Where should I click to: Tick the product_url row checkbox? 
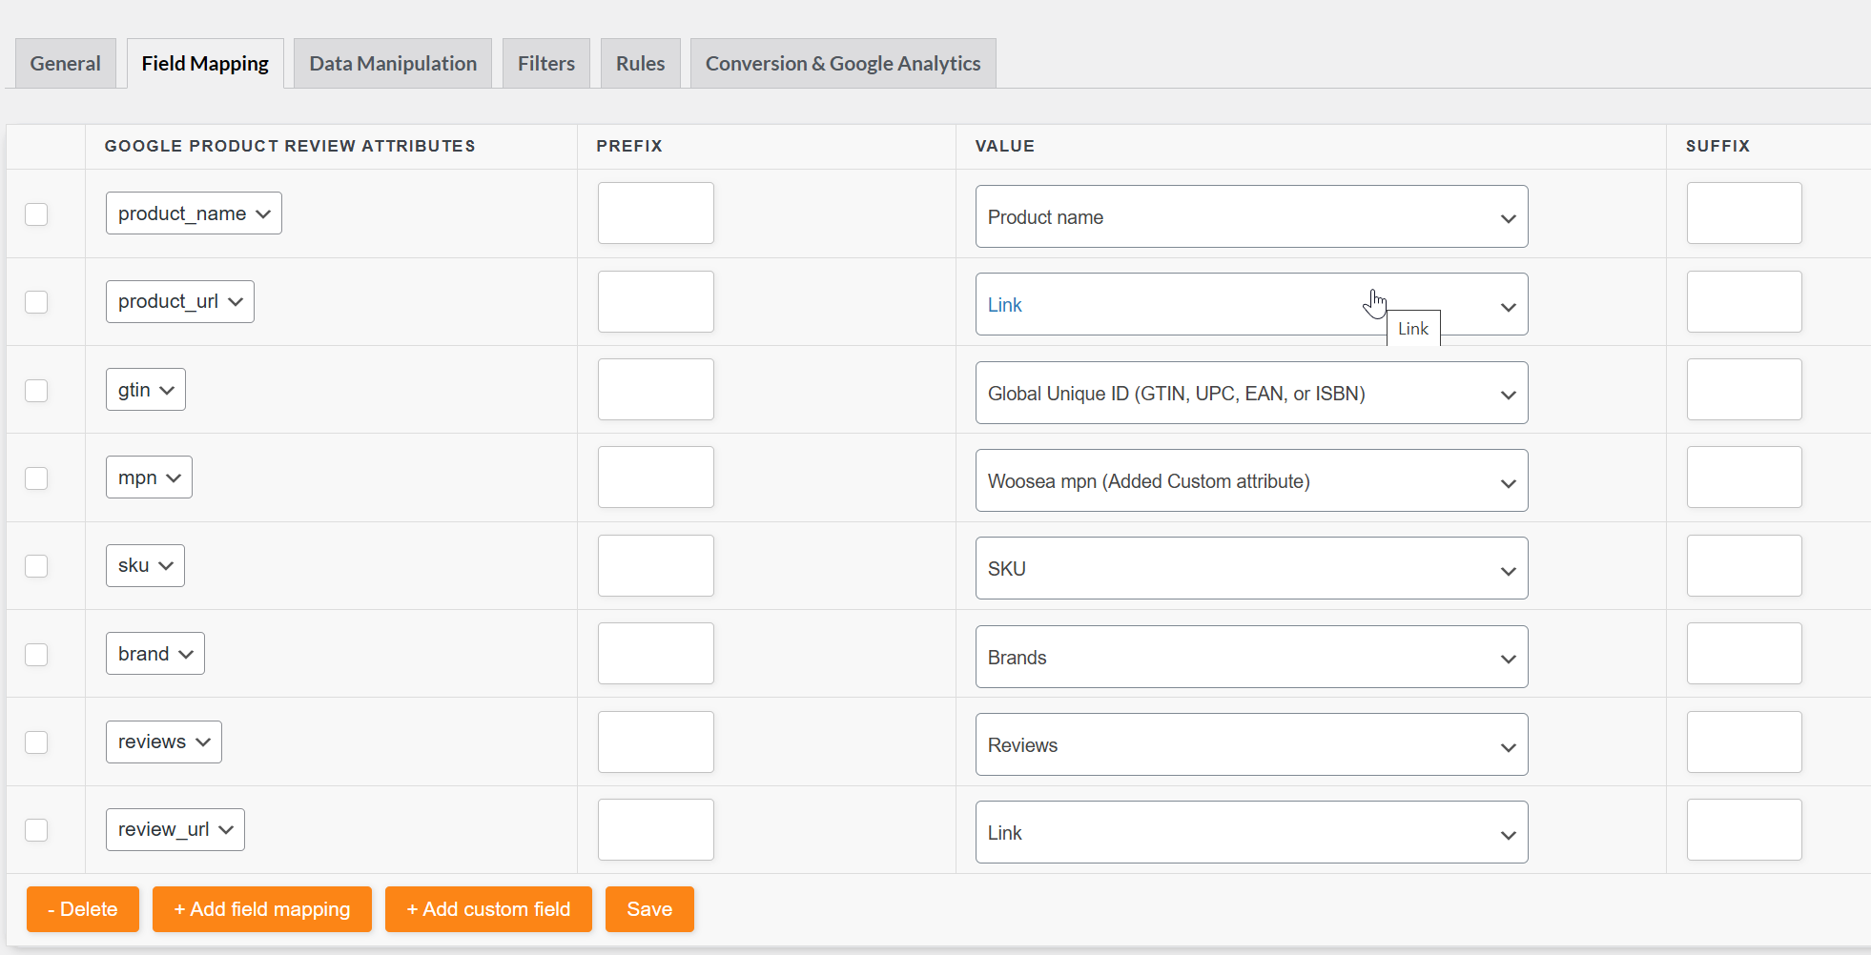point(36,302)
